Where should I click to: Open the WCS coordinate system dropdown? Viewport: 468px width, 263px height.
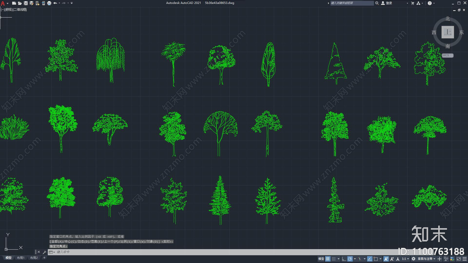pos(448,55)
